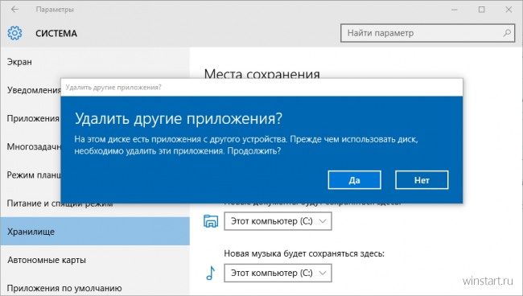This screenshot has height=296, width=523.
Task: Click the Settings gear icon
Action: click(14, 33)
